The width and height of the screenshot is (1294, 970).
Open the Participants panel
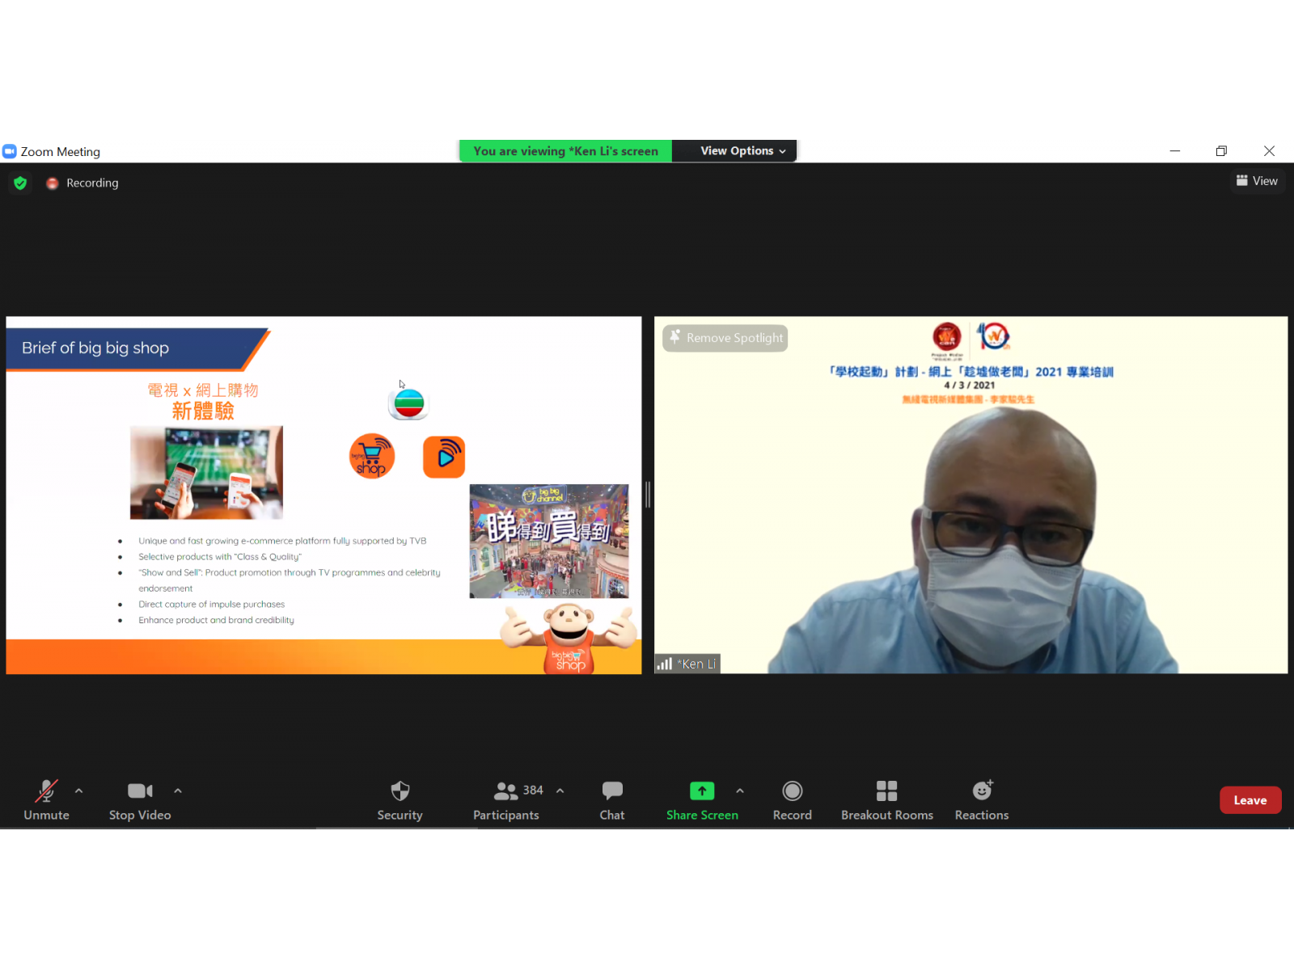[506, 799]
